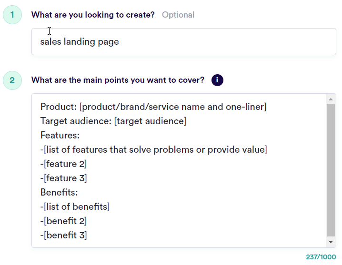Click the 'What are the main points' heading
Viewport: 342px width, 265px height.
(118, 80)
